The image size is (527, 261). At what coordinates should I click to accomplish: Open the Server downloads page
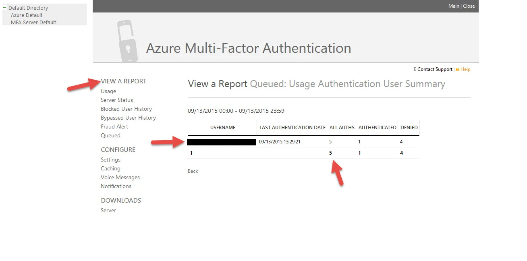[x=108, y=210]
